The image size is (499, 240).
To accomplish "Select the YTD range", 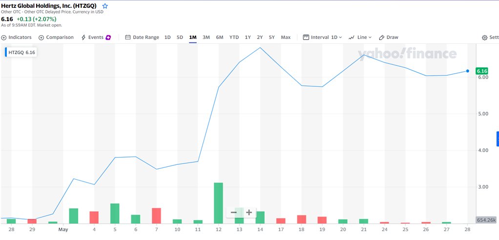I will [234, 37].
